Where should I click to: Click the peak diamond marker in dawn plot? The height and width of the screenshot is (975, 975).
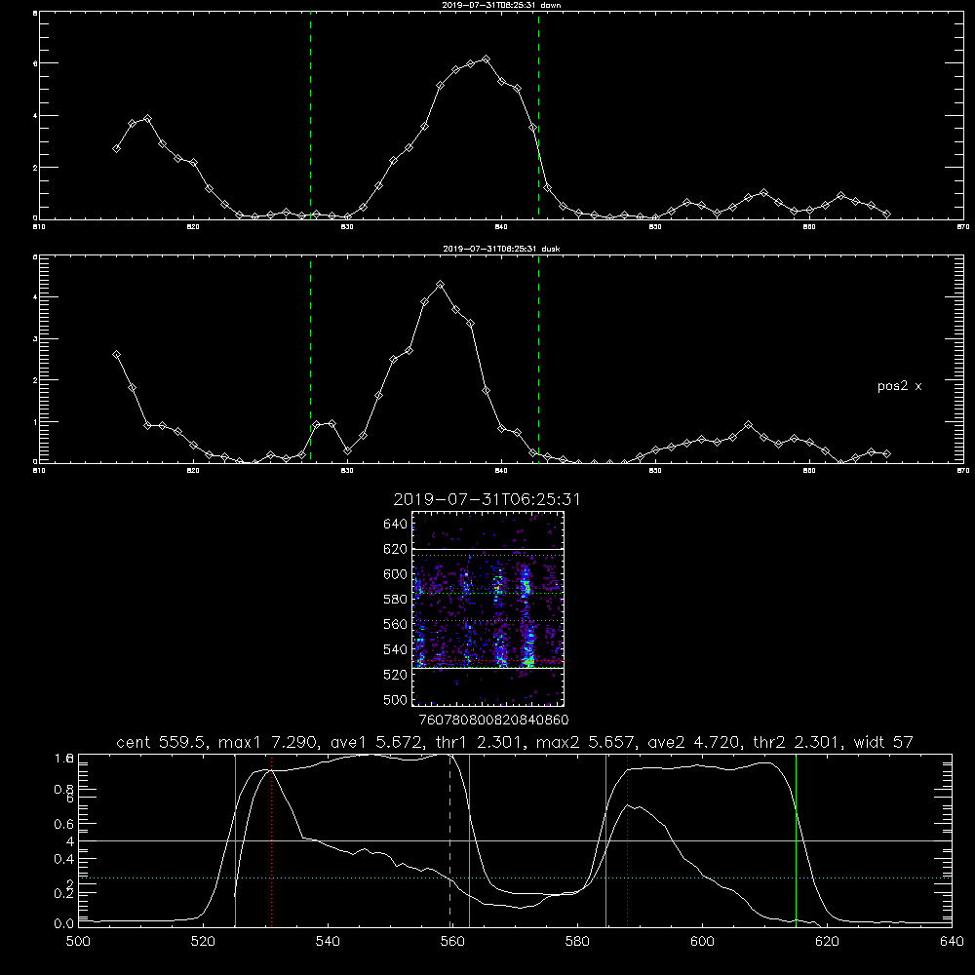point(487,59)
